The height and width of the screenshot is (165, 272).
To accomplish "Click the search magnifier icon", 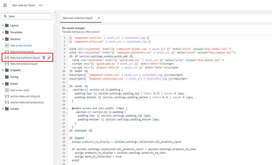I will point(5,17).
